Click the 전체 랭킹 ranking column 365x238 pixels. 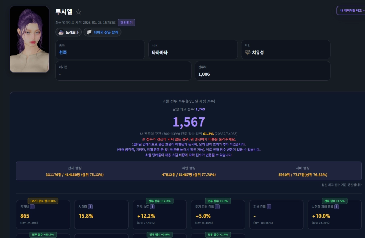74,171
